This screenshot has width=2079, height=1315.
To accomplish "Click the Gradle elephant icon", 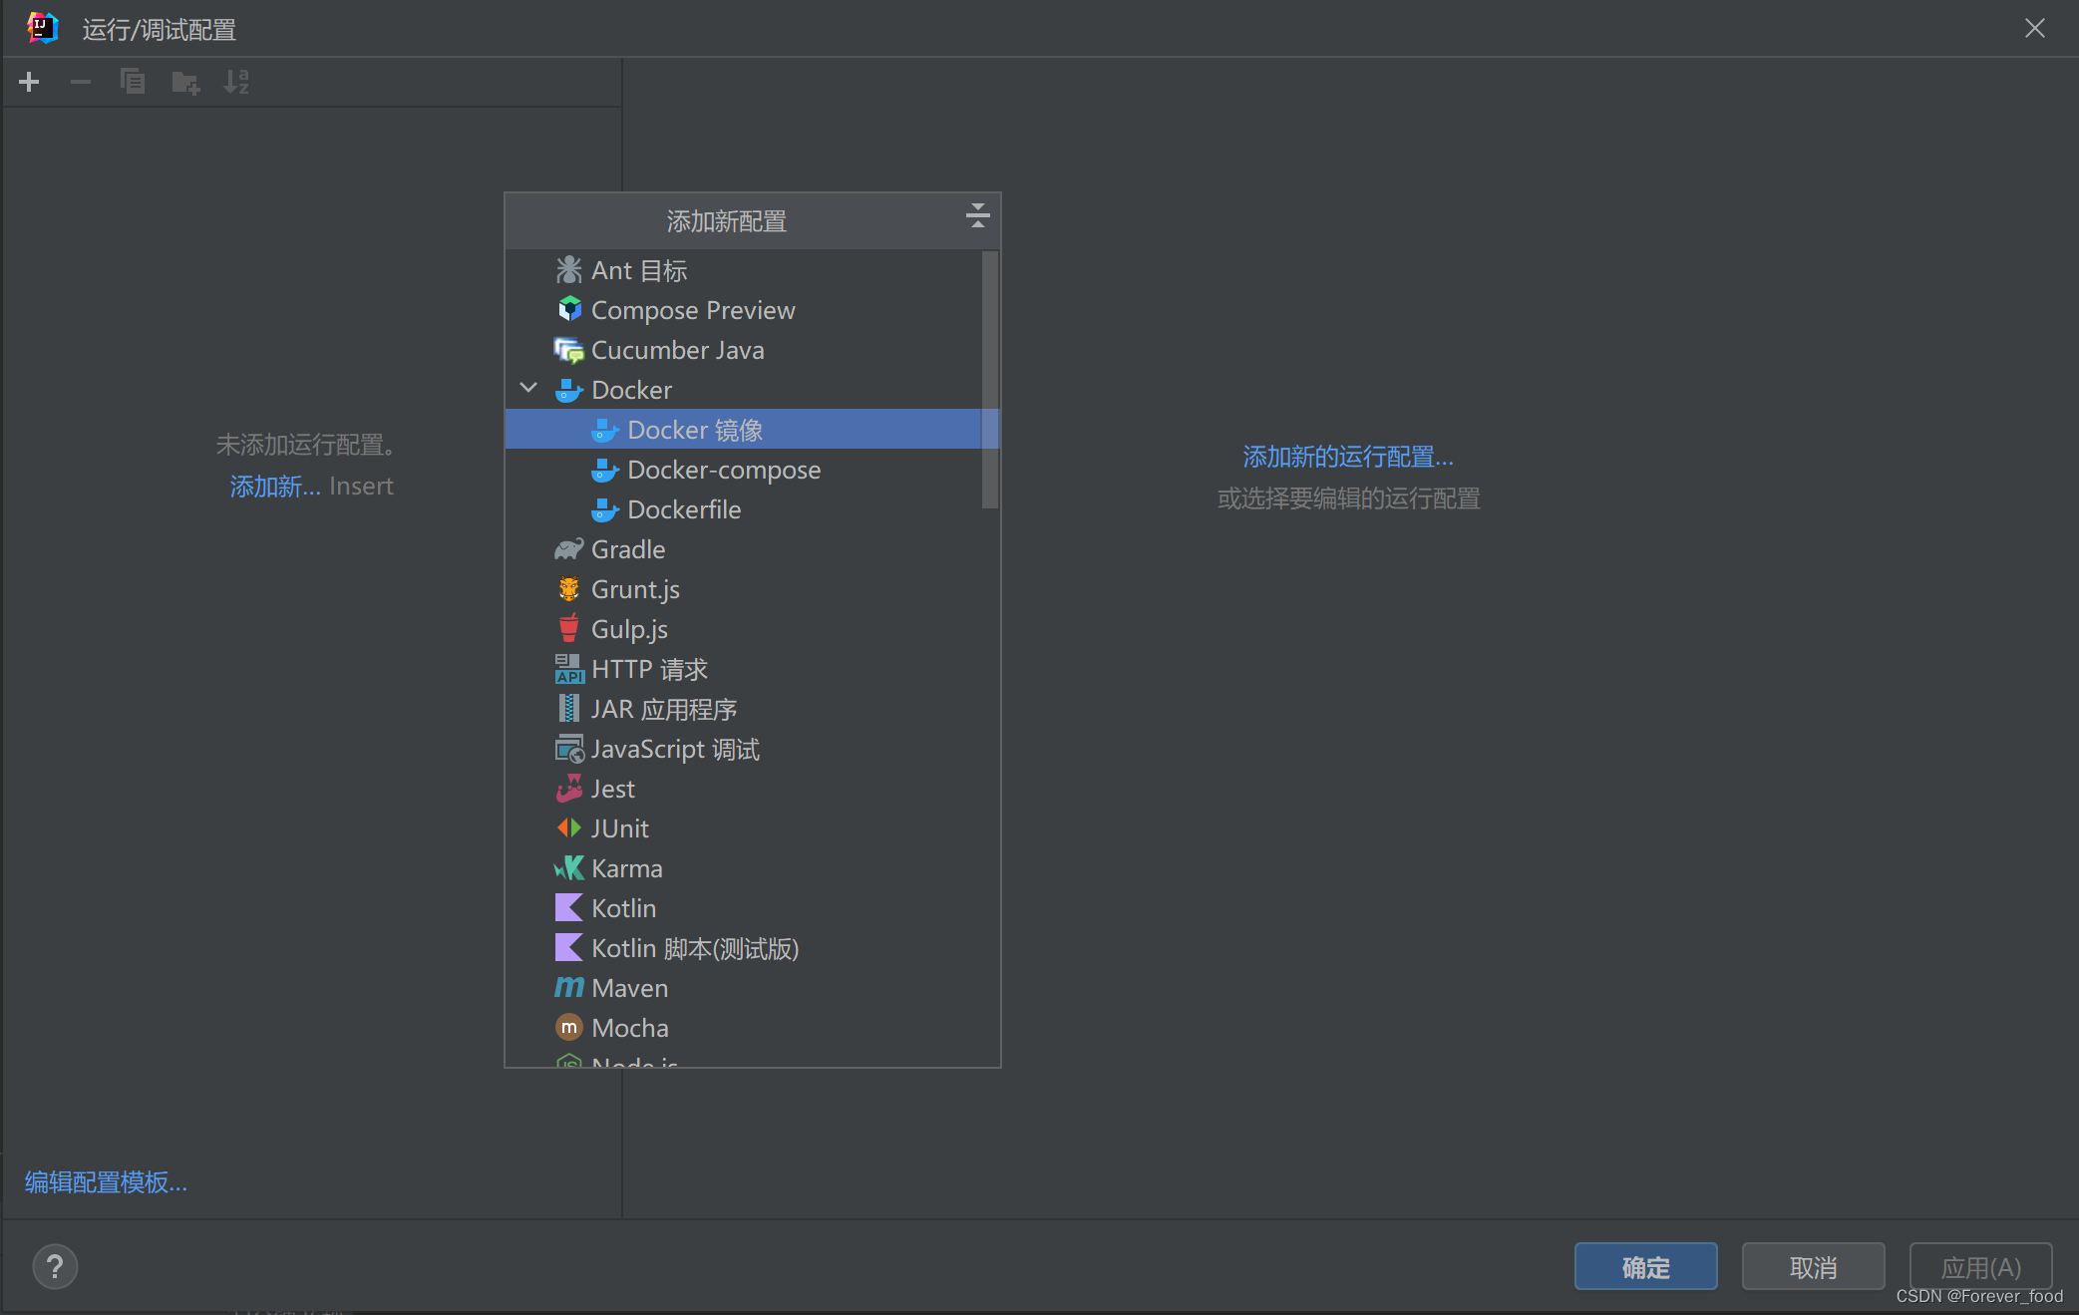I will 568,549.
